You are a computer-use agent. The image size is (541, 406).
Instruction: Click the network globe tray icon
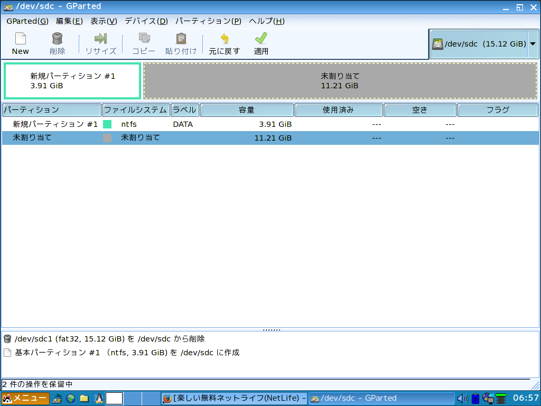[488, 399]
